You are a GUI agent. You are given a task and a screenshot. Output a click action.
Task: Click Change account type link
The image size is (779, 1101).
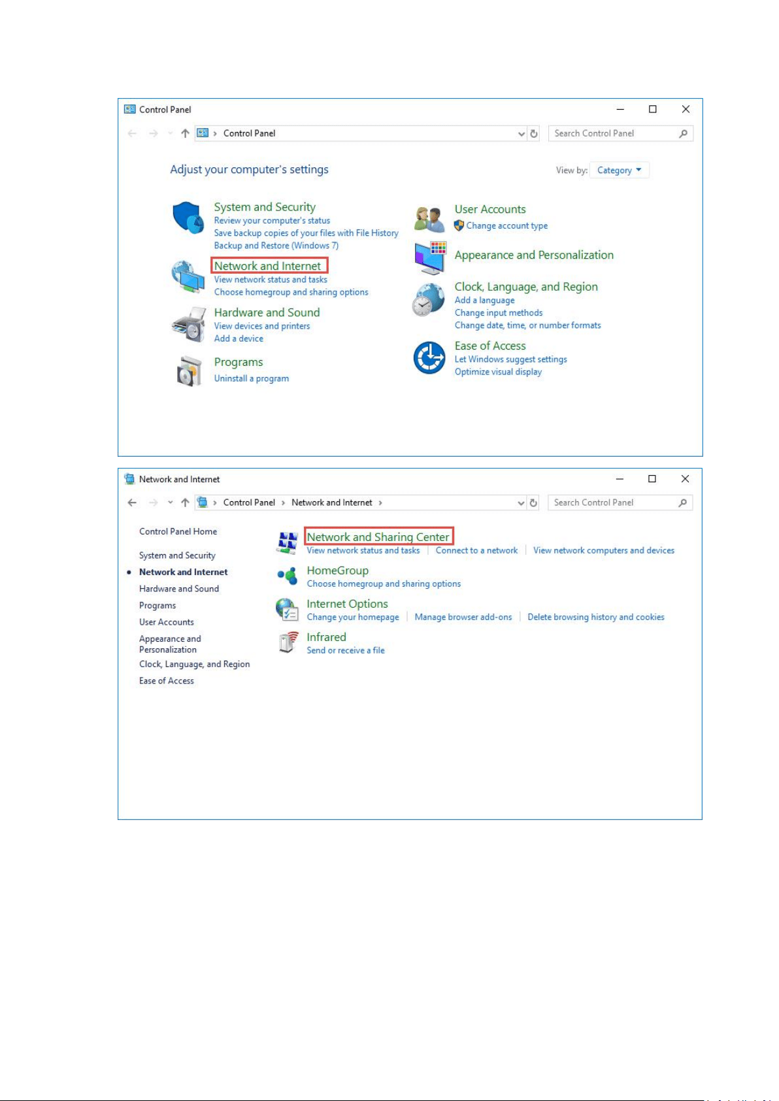(x=507, y=225)
